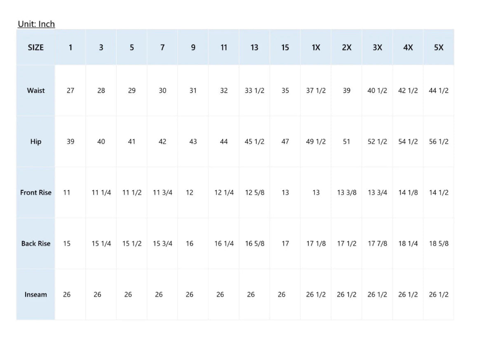Select waist value 27 for size 1

pyautogui.click(x=70, y=91)
